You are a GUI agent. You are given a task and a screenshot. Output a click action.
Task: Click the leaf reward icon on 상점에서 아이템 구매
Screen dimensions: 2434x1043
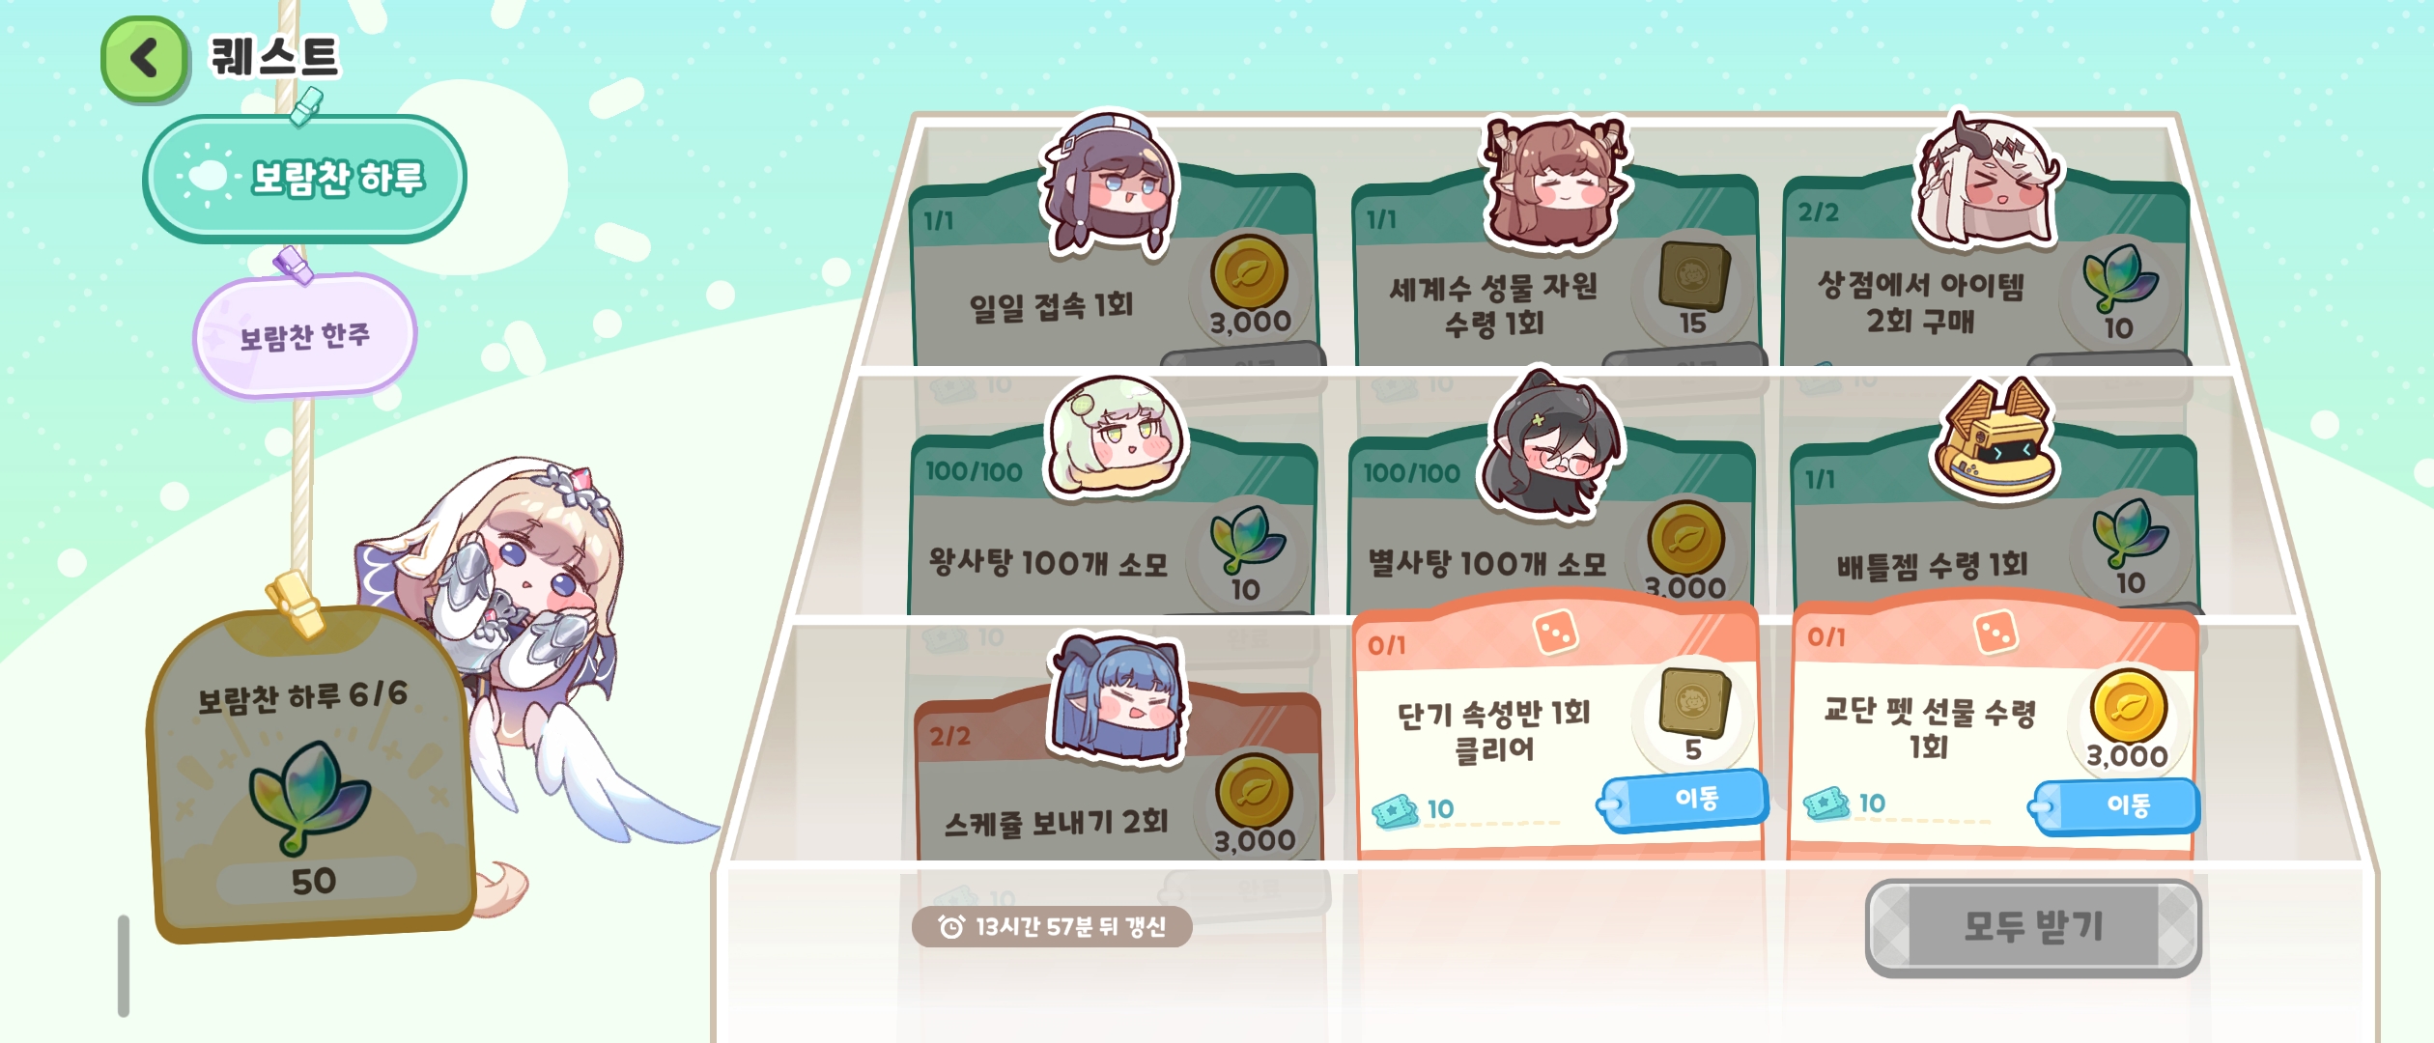pos(2121,278)
